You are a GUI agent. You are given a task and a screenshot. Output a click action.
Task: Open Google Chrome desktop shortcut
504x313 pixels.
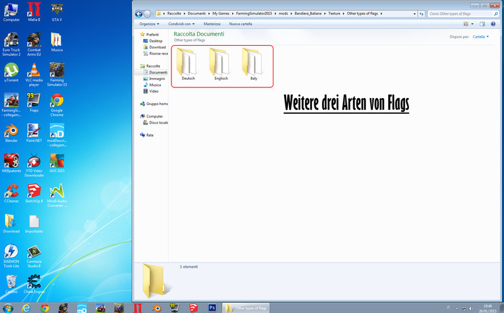pyautogui.click(x=57, y=101)
